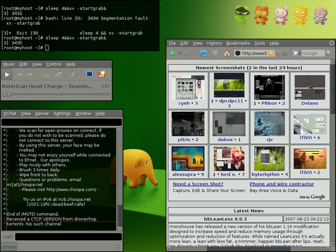
Task: Open iTiVO 6 screenshot thumbnail
Action: tap(310, 124)
